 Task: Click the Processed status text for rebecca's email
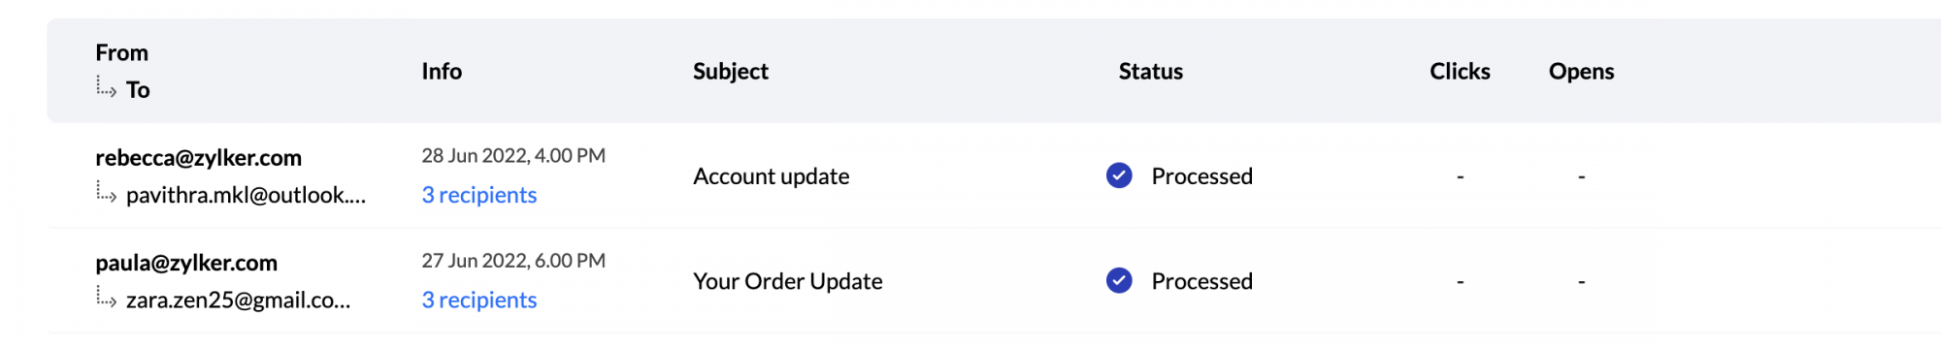[1202, 175]
